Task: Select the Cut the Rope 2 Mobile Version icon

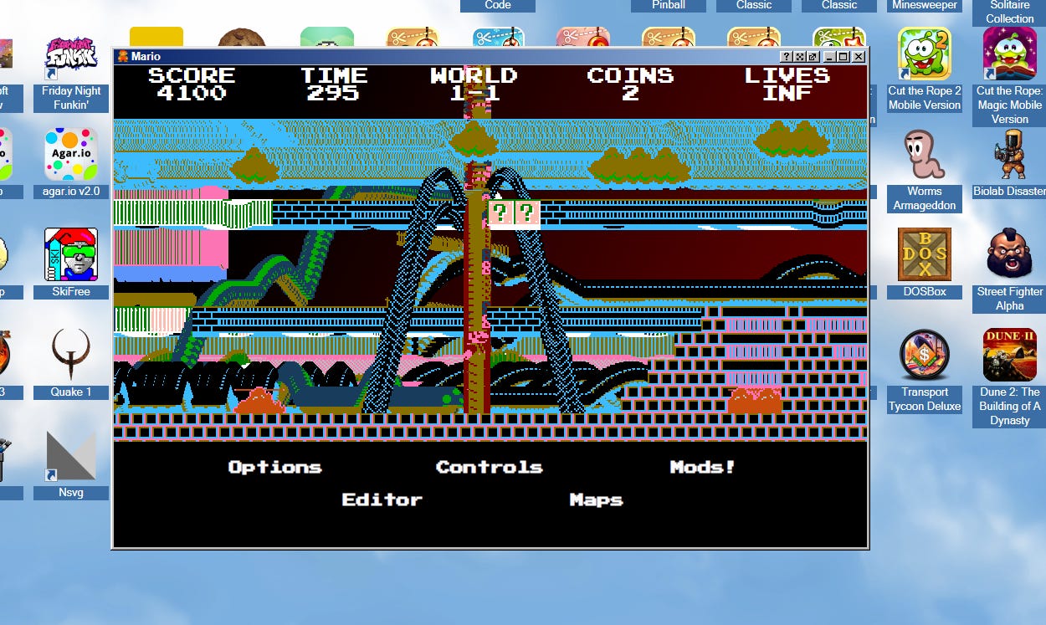Action: click(x=925, y=71)
